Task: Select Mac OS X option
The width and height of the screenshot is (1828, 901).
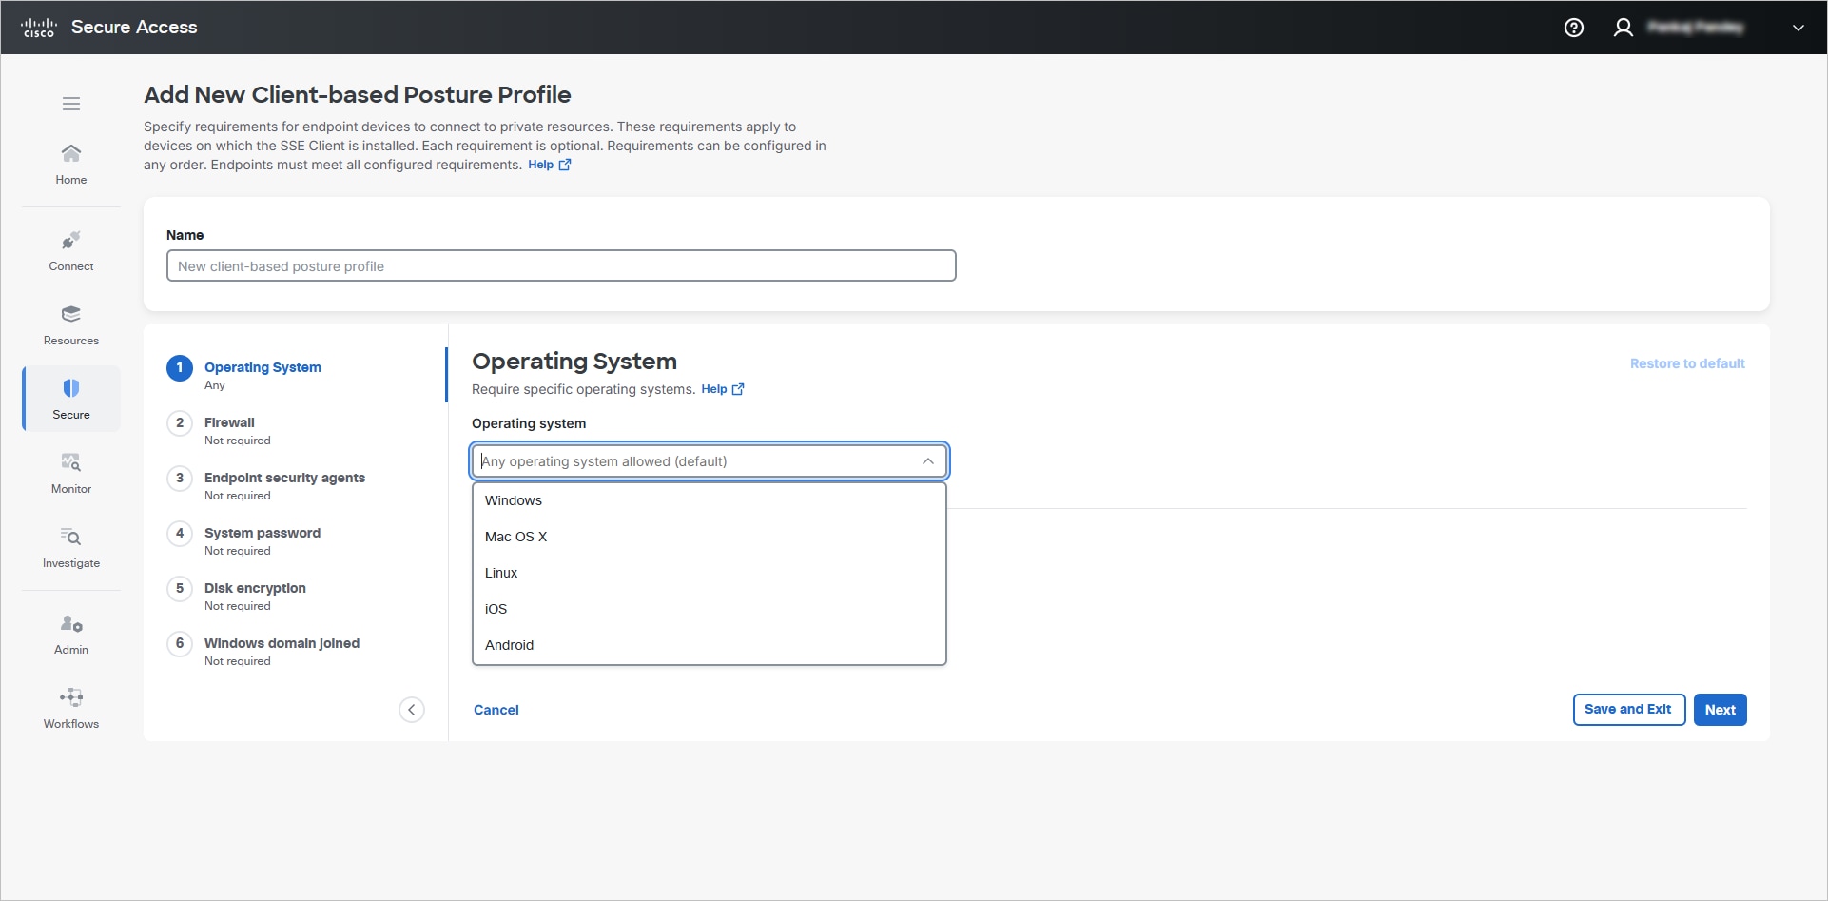Action: coord(710,537)
